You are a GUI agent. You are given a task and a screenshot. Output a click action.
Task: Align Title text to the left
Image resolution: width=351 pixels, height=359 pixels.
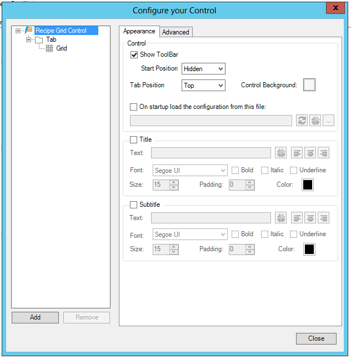click(x=297, y=153)
